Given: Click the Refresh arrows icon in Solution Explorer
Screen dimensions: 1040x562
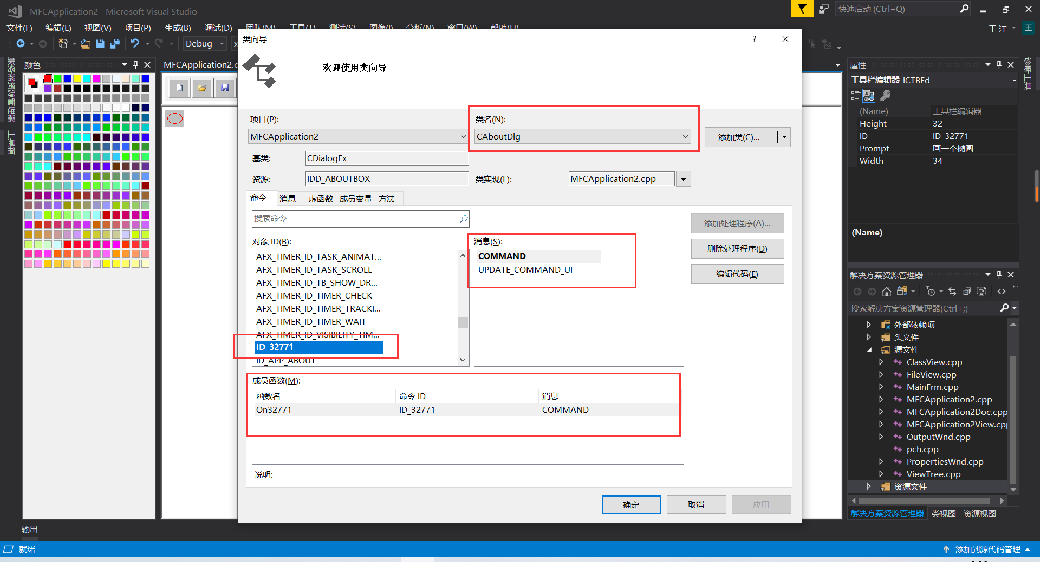Looking at the screenshot, I should coord(952,292).
